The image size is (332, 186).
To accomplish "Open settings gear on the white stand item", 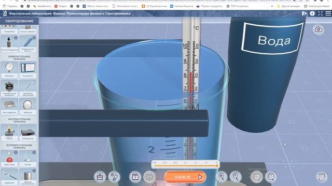I will [34, 152].
